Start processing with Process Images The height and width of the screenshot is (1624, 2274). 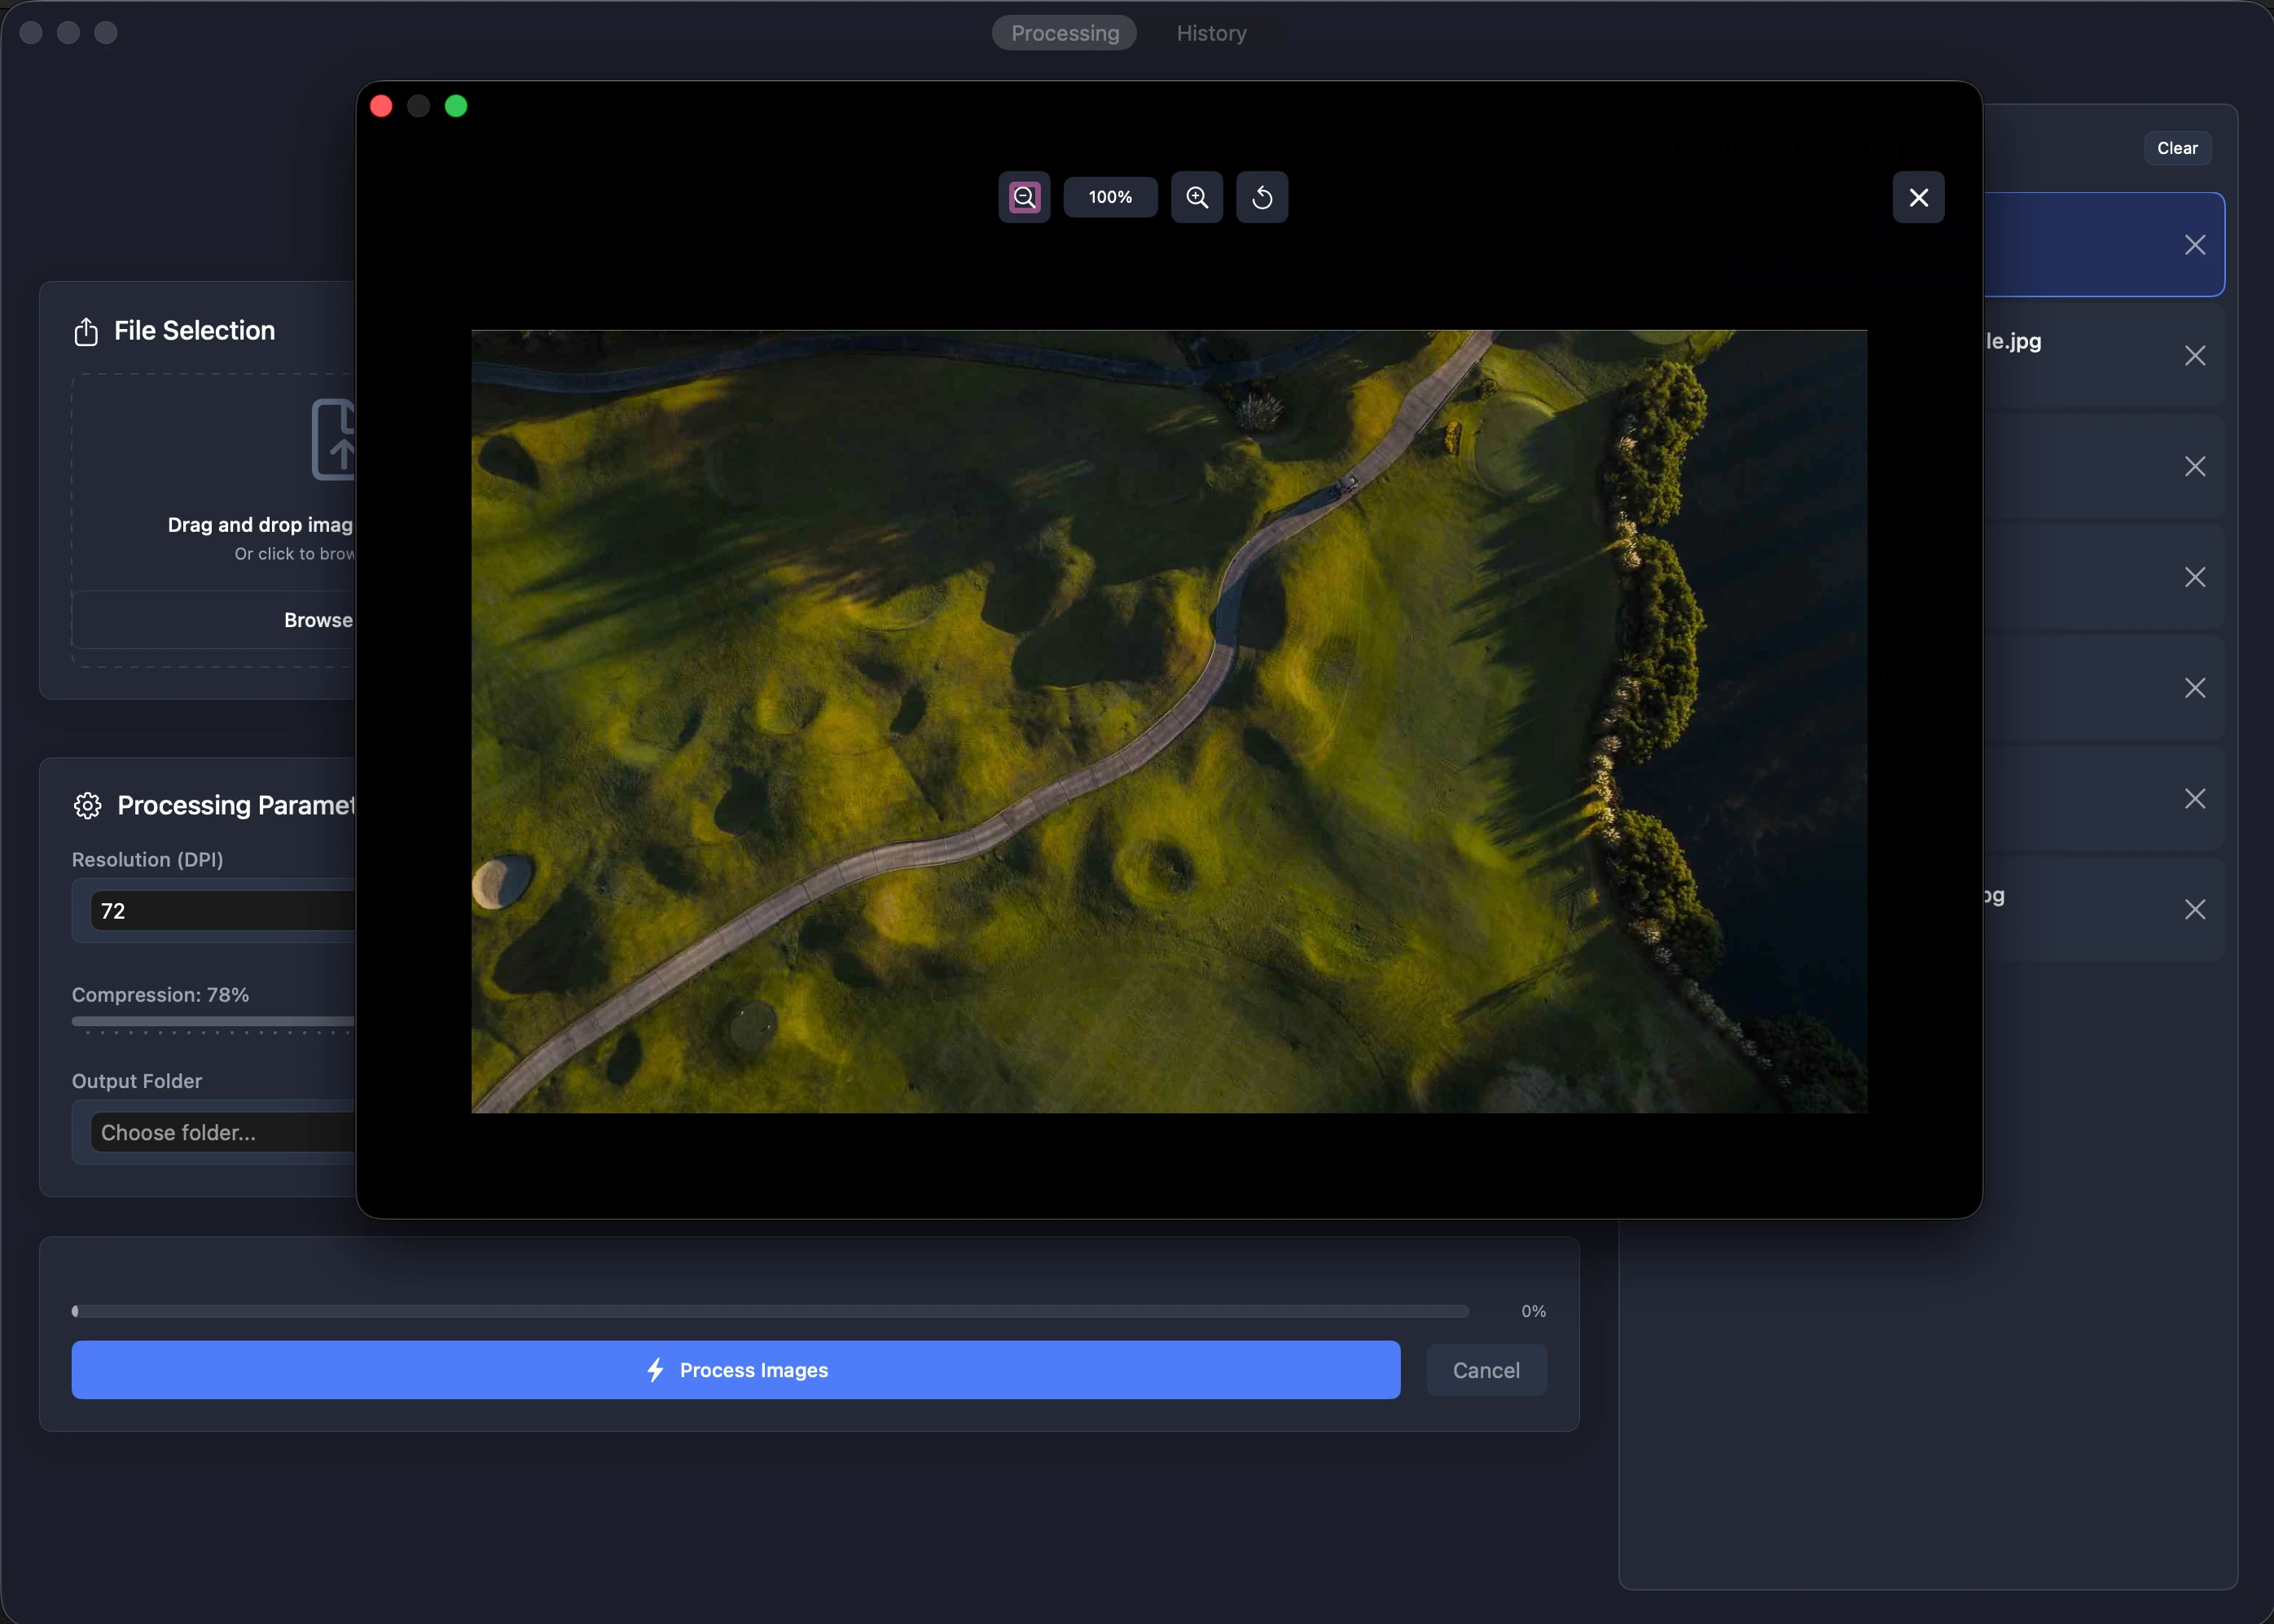point(736,1370)
